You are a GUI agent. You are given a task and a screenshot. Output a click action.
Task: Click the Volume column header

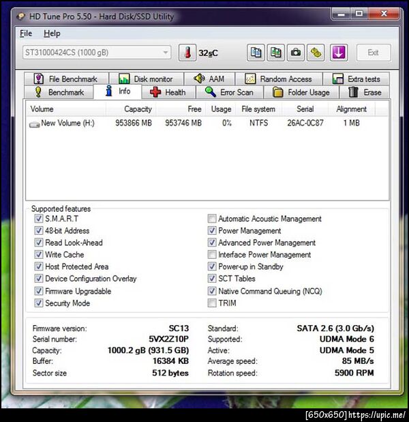point(66,109)
